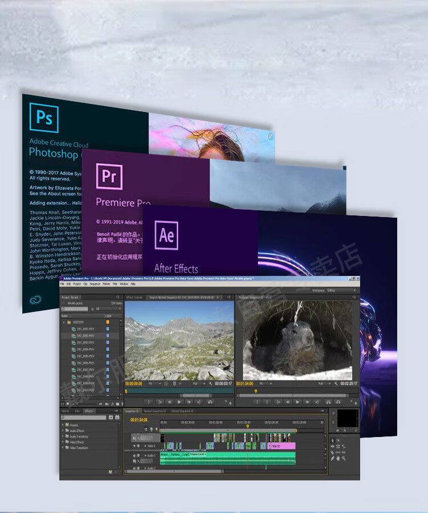Open the Help menu
428x513 pixels.
click(x=133, y=284)
